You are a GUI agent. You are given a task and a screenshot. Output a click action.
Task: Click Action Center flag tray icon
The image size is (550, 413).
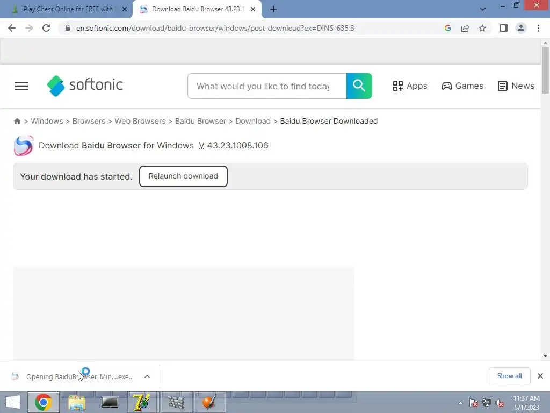tap(474, 403)
